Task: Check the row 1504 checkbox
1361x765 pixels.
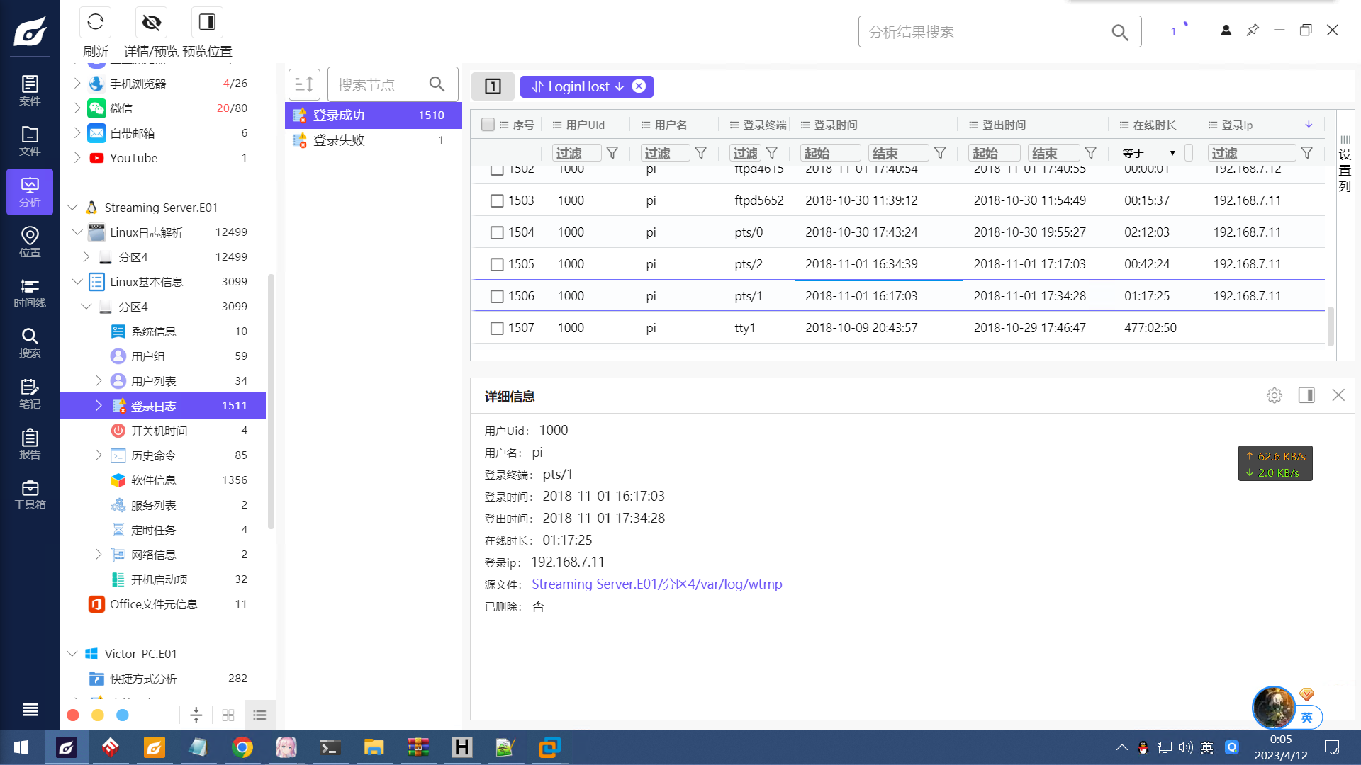Action: (x=497, y=233)
